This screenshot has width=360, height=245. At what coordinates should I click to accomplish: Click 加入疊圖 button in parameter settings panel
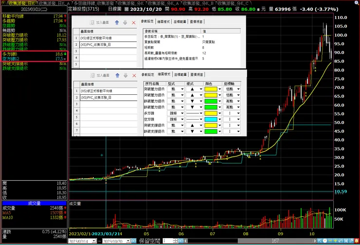pyautogui.click(x=99, y=22)
